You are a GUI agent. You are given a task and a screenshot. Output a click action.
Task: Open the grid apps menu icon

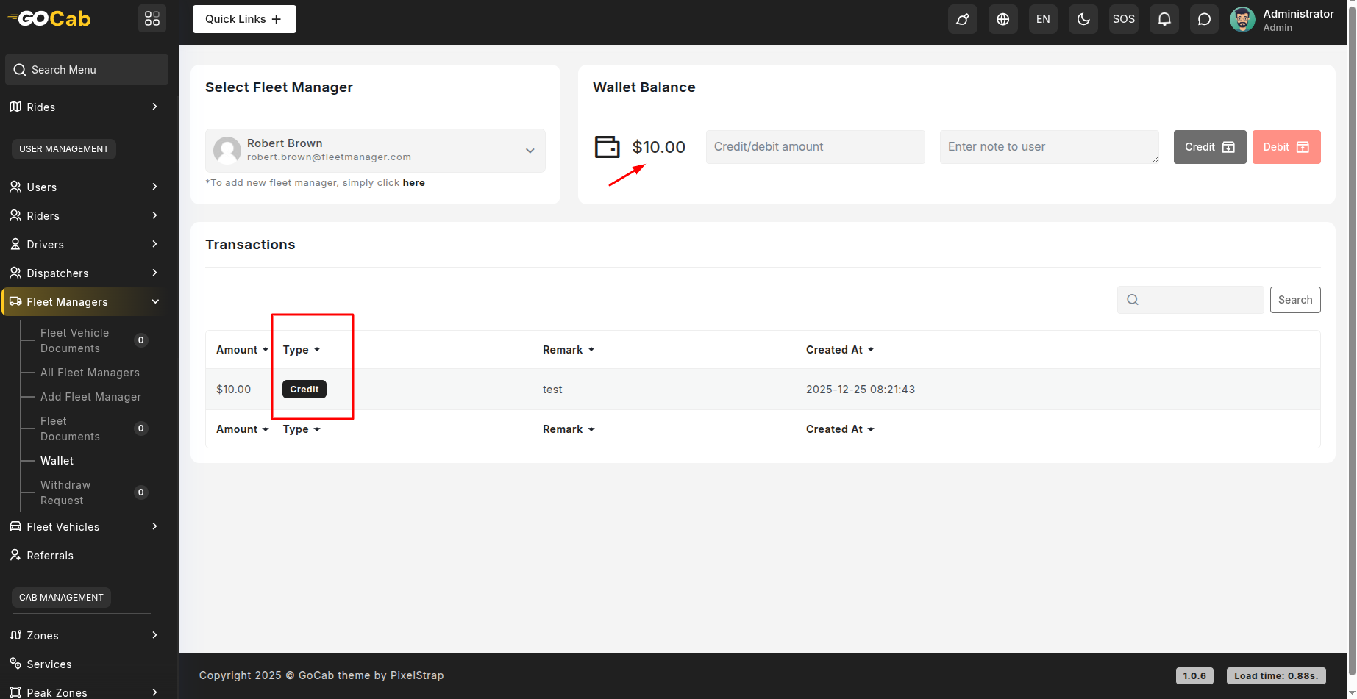(x=152, y=18)
